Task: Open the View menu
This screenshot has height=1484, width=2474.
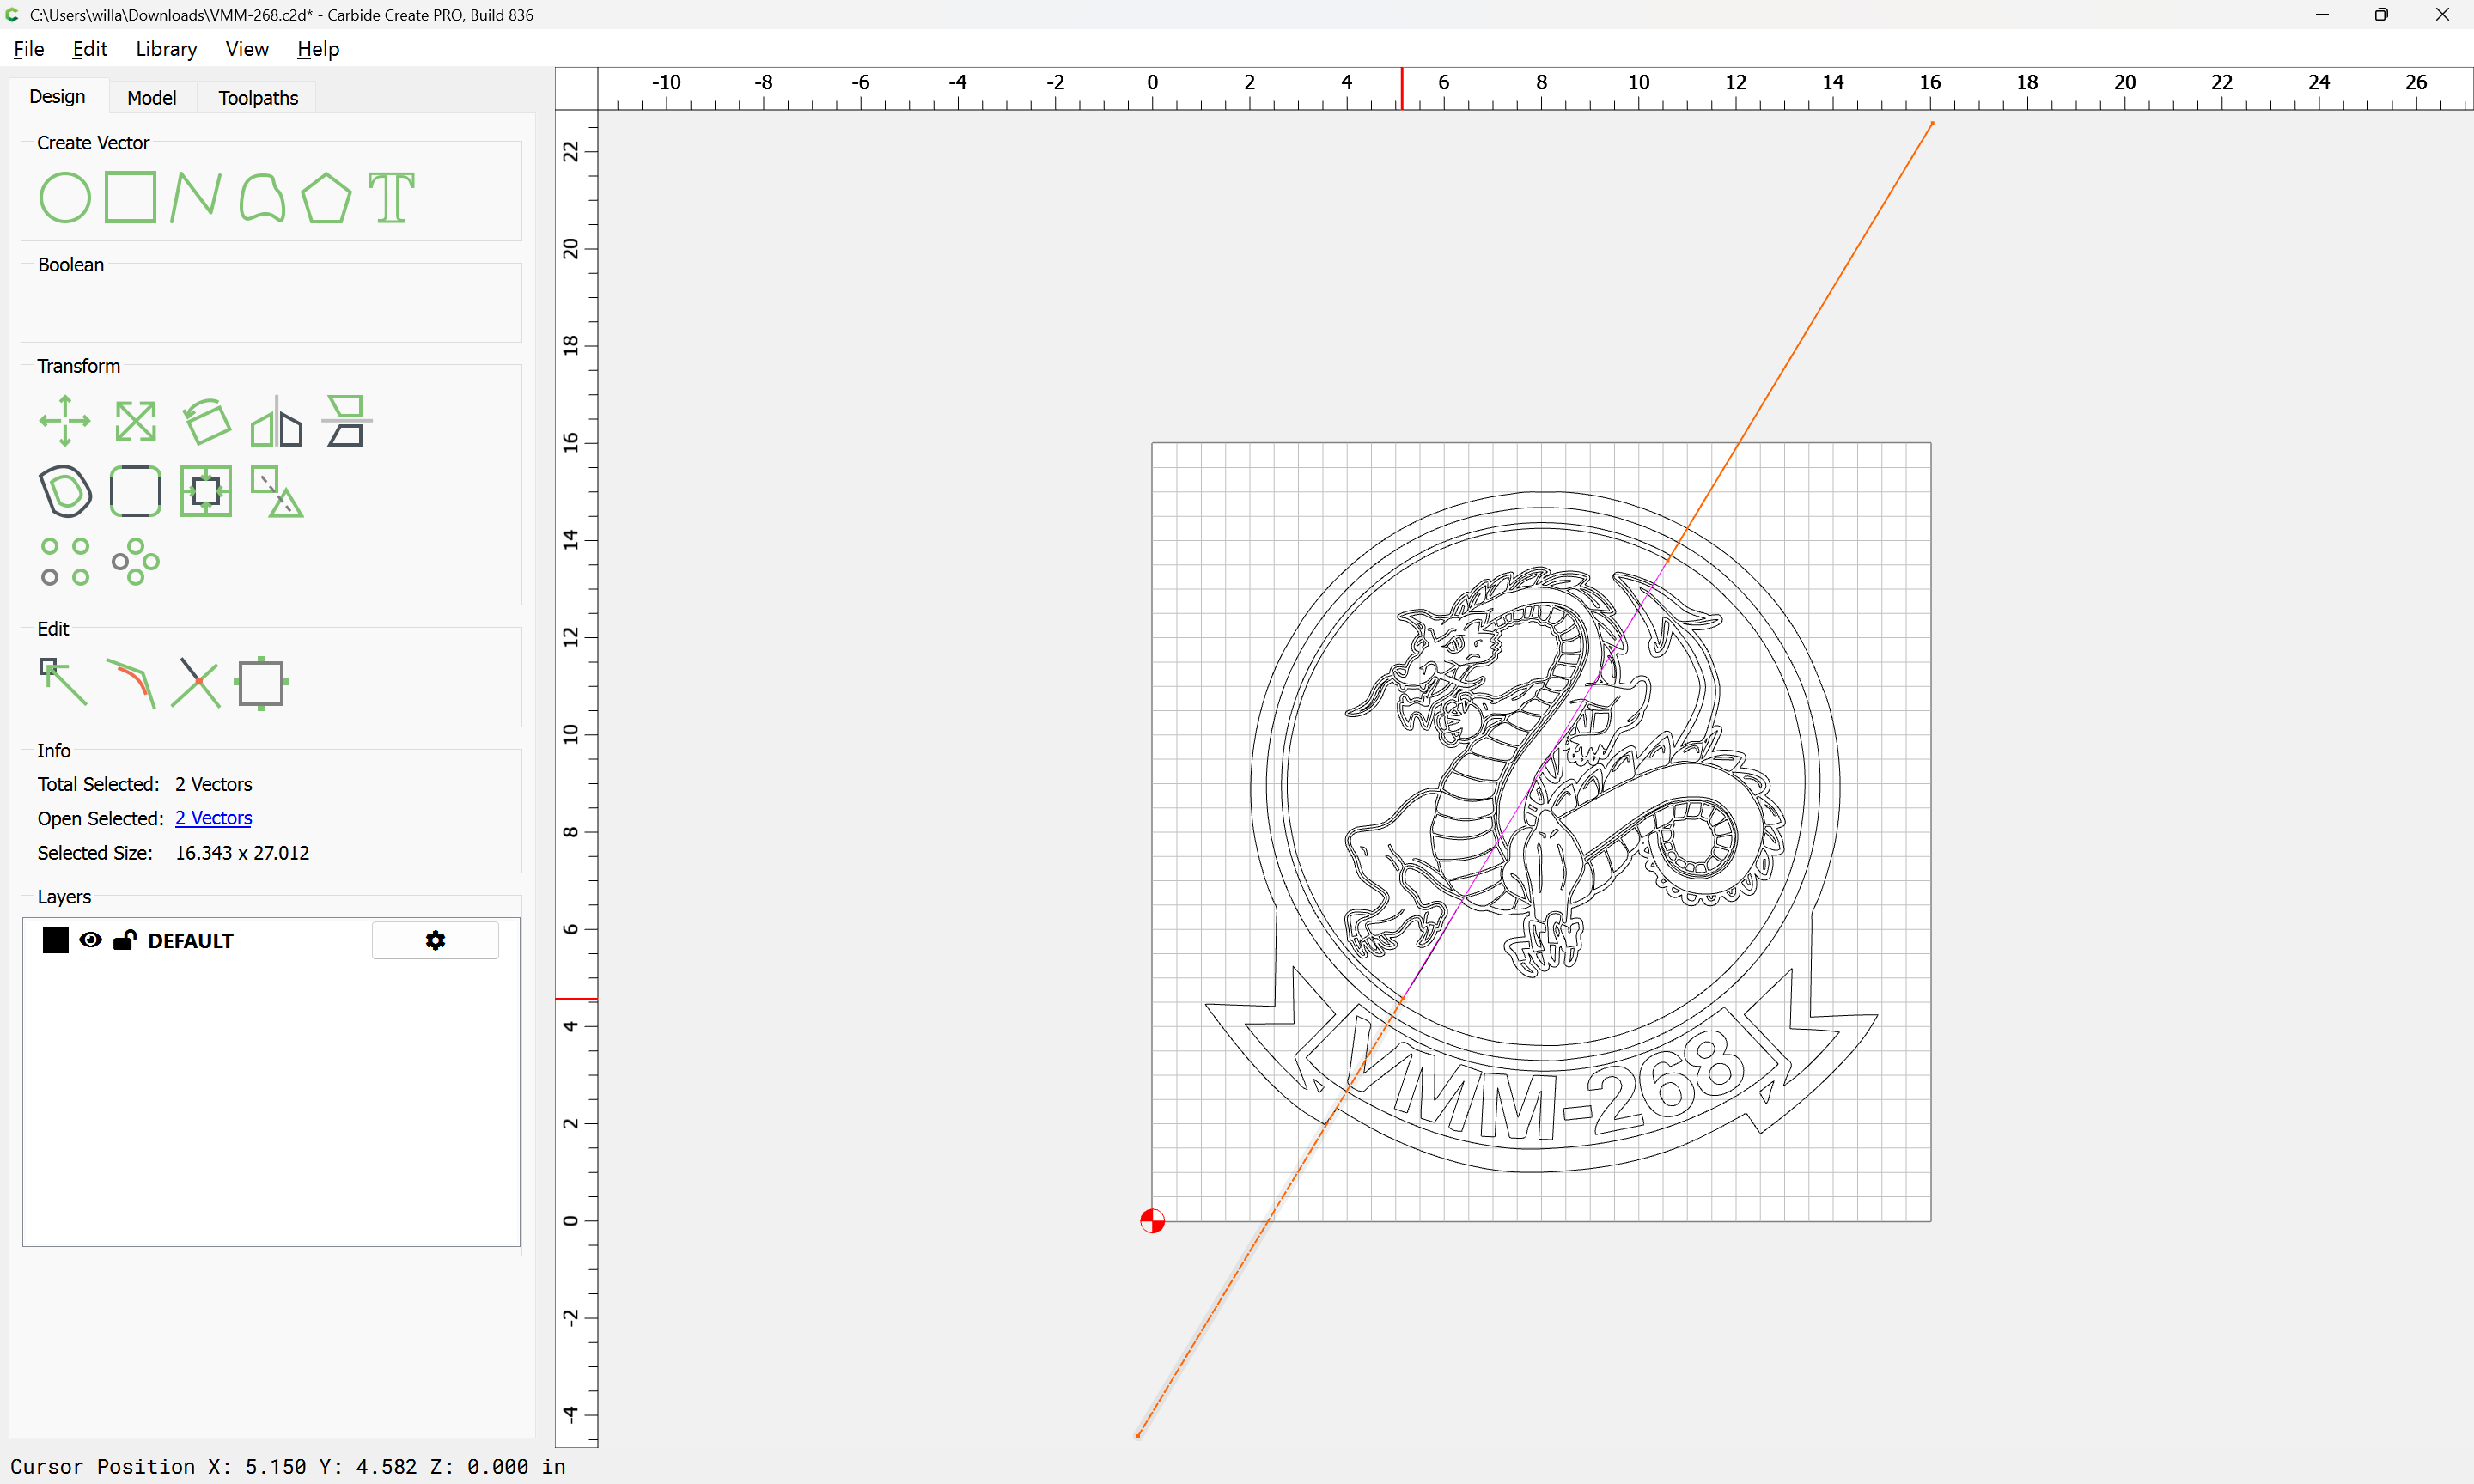Action: pos(246,49)
